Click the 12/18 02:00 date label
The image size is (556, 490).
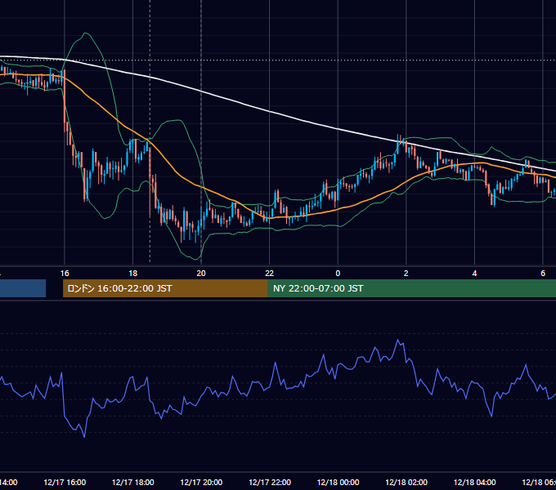[x=406, y=482]
